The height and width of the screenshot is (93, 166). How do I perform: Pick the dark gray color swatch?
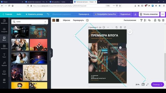58,20
